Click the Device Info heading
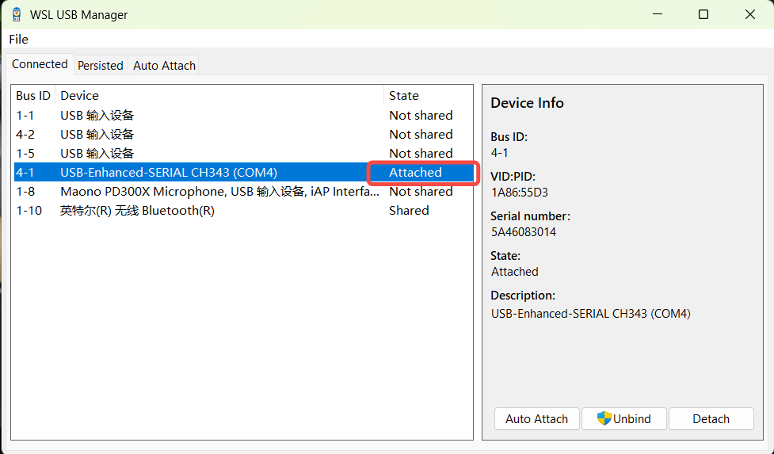This screenshot has width=774, height=454. click(527, 103)
